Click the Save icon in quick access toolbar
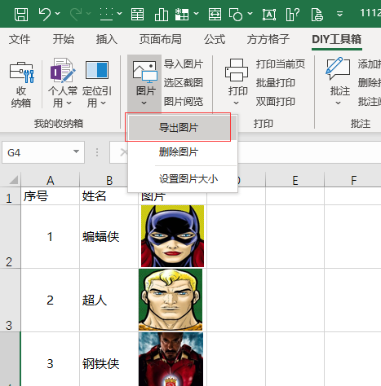381x386 pixels. pyautogui.click(x=21, y=14)
